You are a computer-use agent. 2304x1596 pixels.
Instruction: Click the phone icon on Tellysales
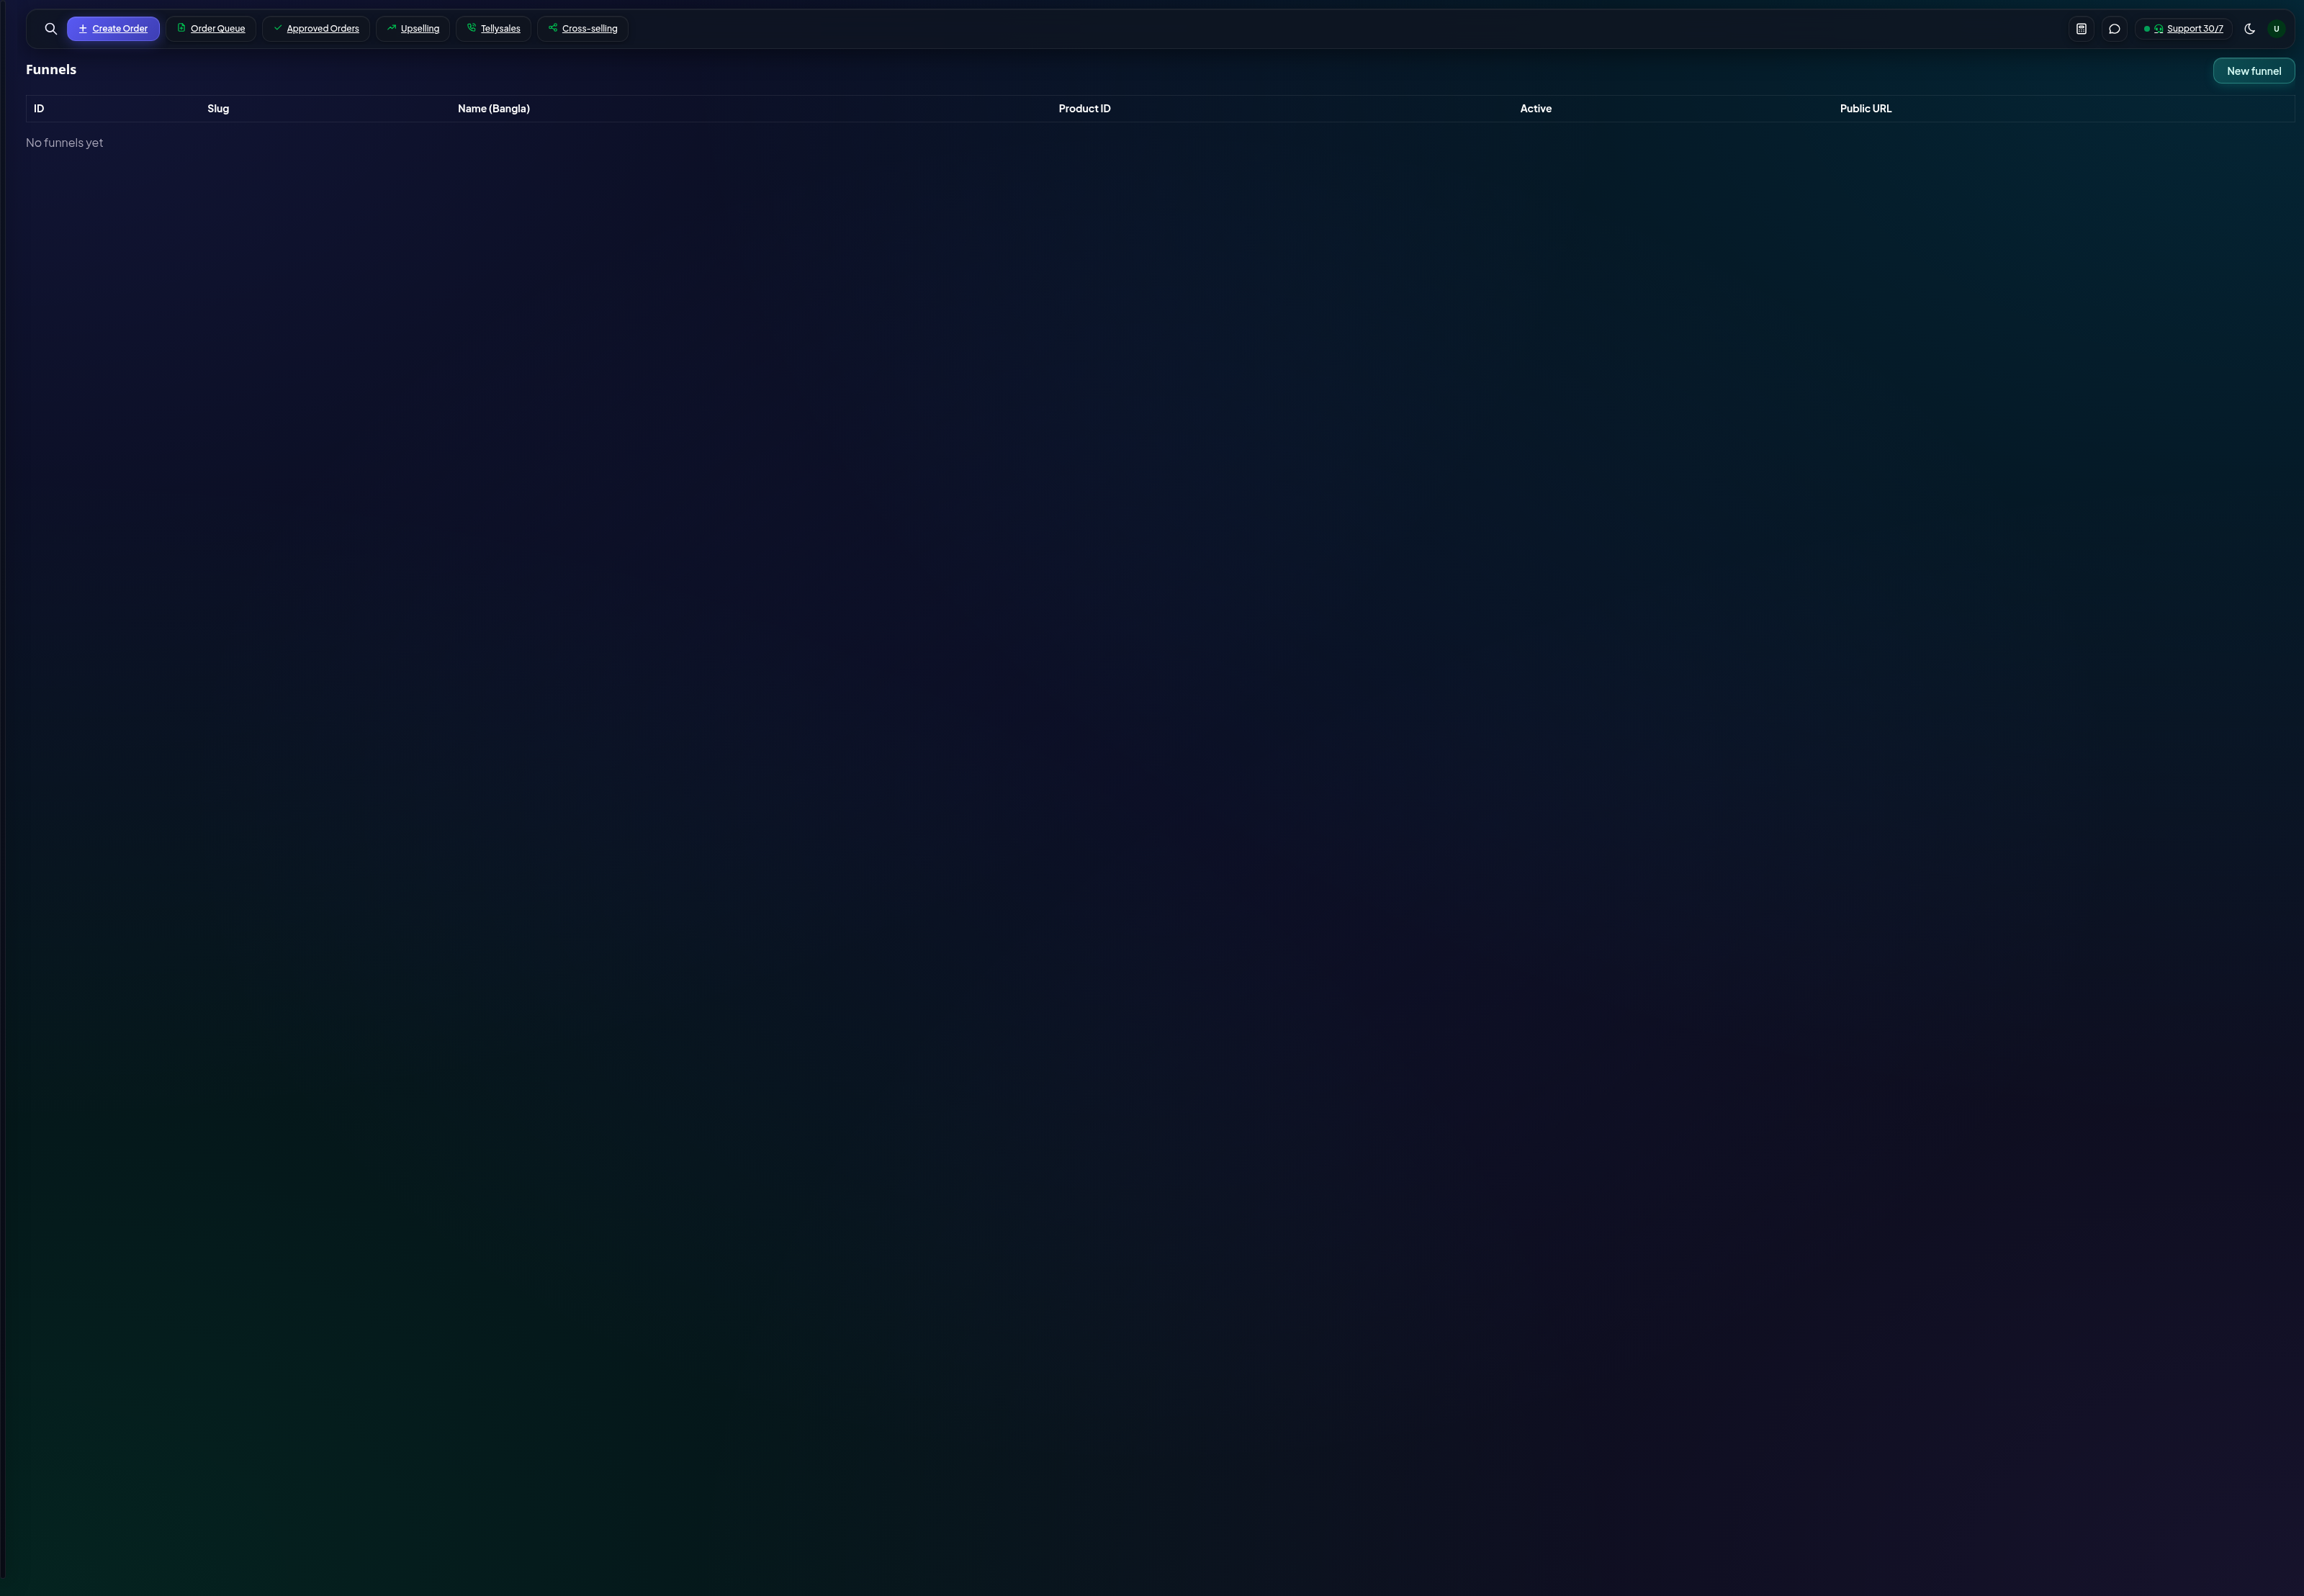[472, 28]
